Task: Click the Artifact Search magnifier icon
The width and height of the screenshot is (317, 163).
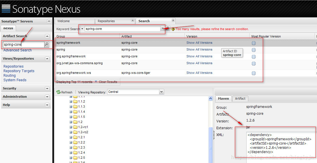Action: pyautogui.click(x=46, y=44)
